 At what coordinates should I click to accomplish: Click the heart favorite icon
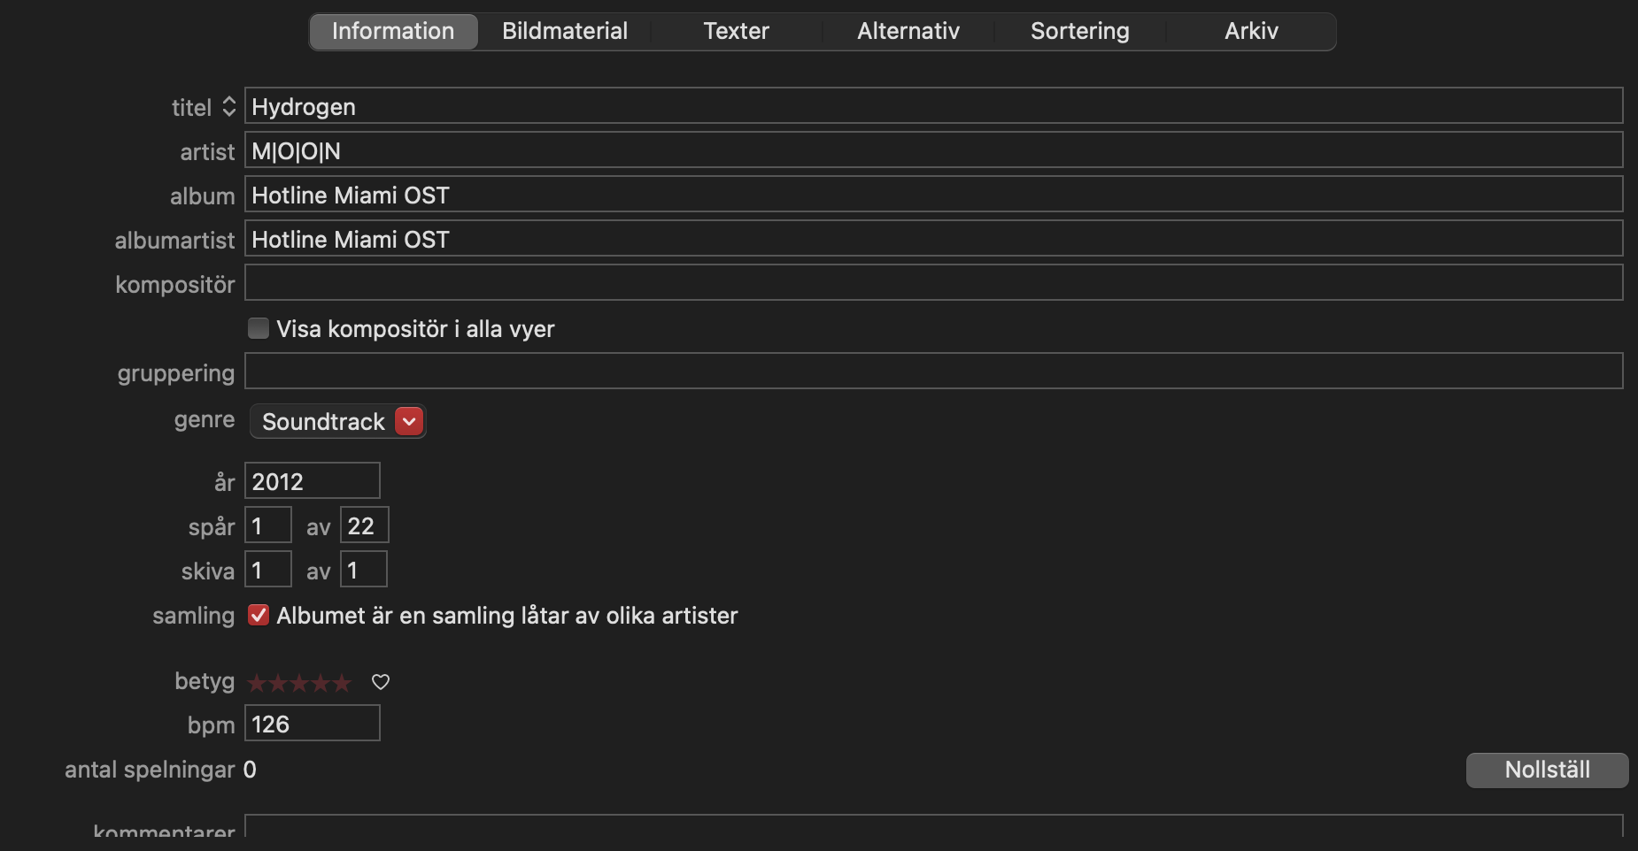tap(381, 682)
